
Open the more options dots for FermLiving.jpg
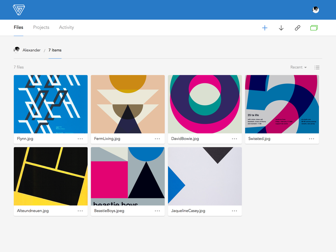[x=157, y=139]
